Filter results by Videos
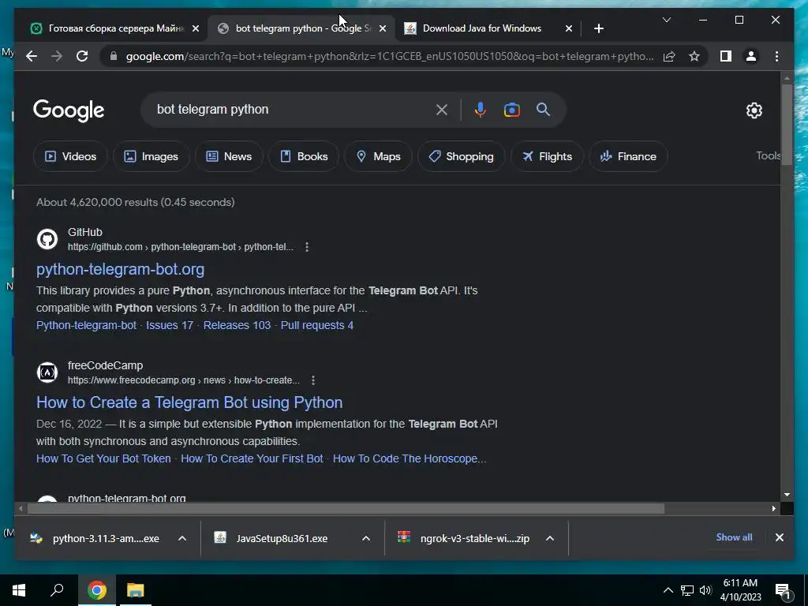This screenshot has height=606, width=808. pos(70,156)
